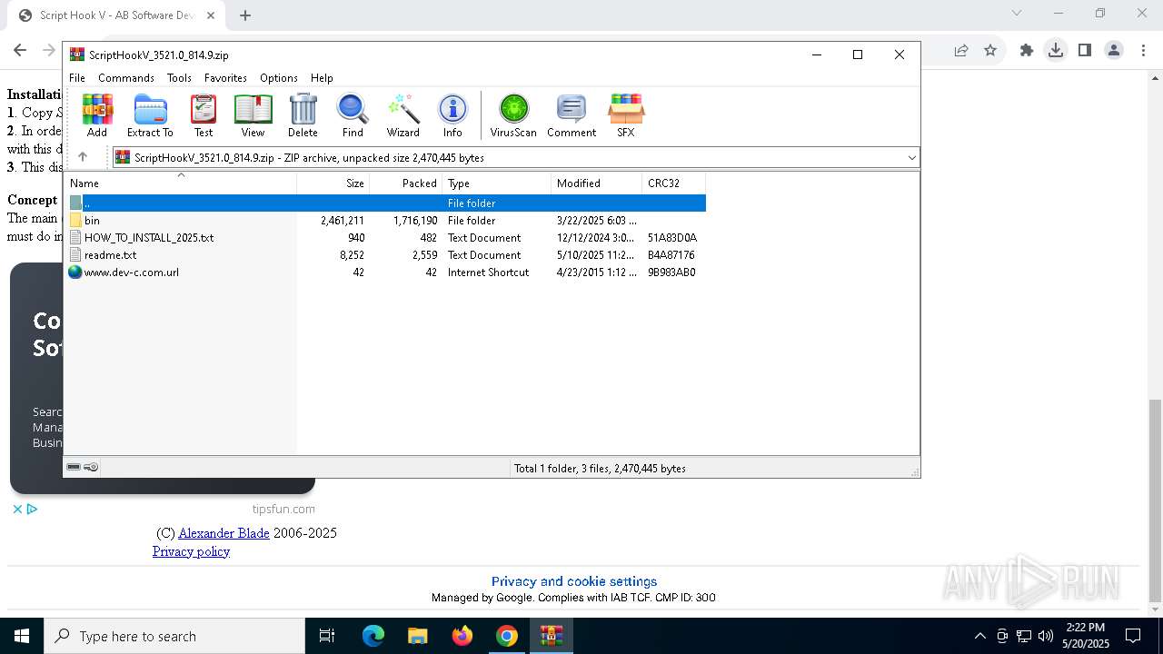The image size is (1163, 654).
Task: Sort by Modified column header
Action: point(596,183)
